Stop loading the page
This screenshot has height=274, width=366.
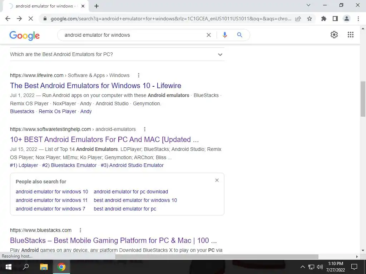(31, 19)
